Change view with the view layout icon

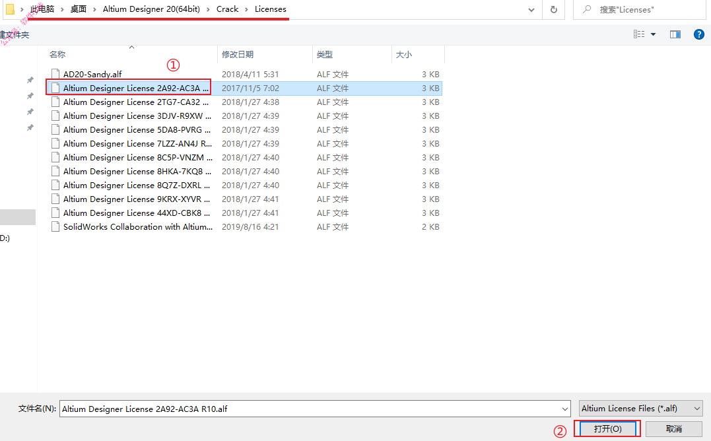click(x=639, y=34)
